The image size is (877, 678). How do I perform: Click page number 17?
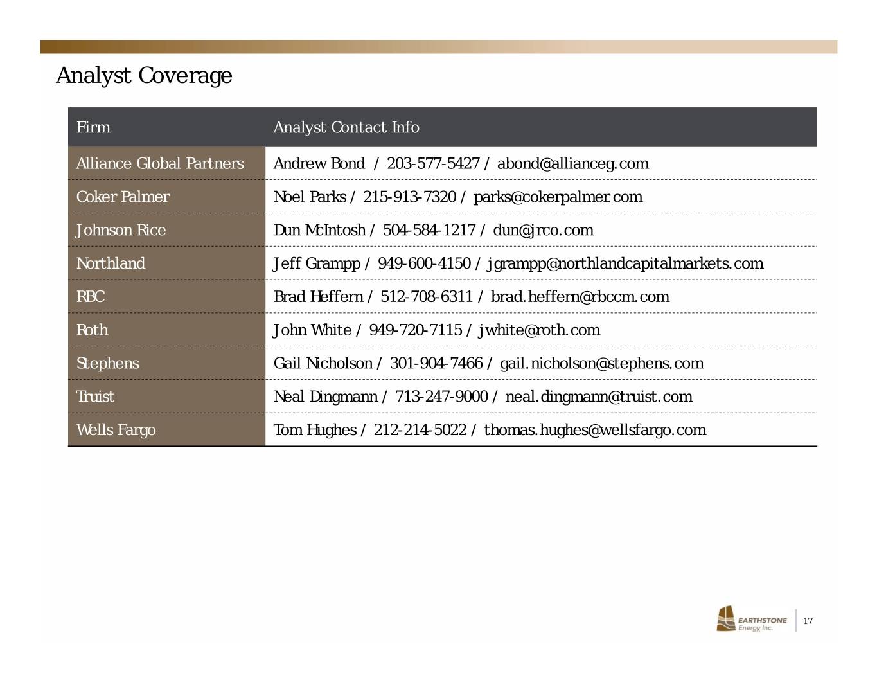[808, 621]
